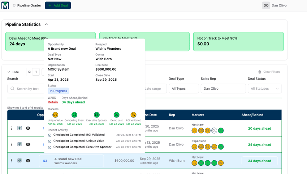Toggle eye icon on Expansion deal row
Screen dimensions: 307x174
point(28,144)
